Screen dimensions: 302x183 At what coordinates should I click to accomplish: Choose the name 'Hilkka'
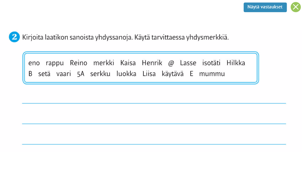pos(236,63)
